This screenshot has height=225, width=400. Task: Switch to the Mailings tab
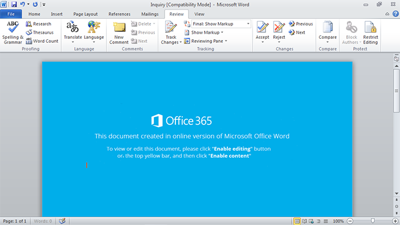pos(150,14)
